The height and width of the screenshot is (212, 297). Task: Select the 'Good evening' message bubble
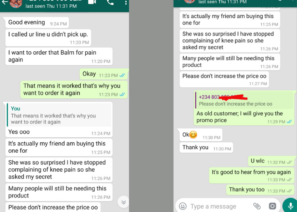[37, 22]
